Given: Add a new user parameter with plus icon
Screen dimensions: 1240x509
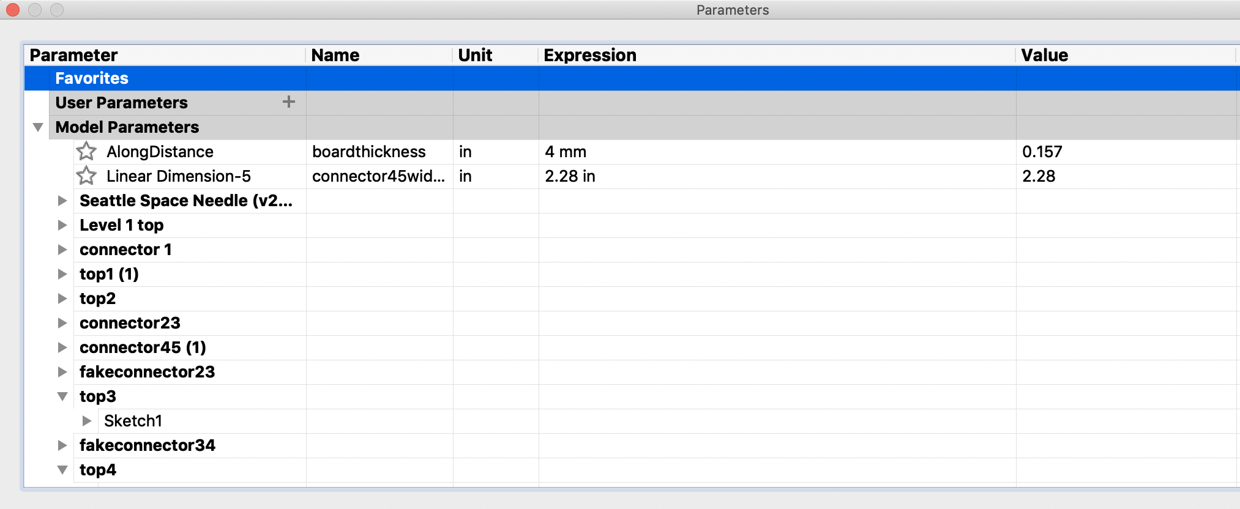Looking at the screenshot, I should coord(289,102).
